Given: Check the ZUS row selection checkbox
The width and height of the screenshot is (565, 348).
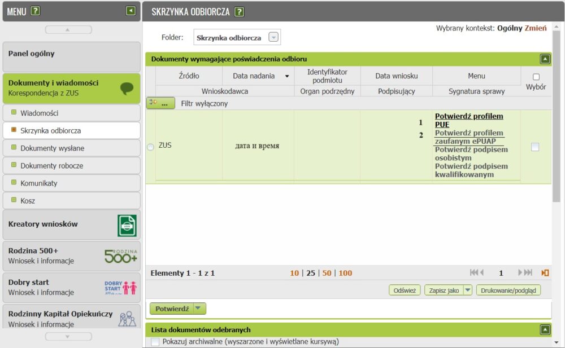Looking at the screenshot, I should pos(535,147).
